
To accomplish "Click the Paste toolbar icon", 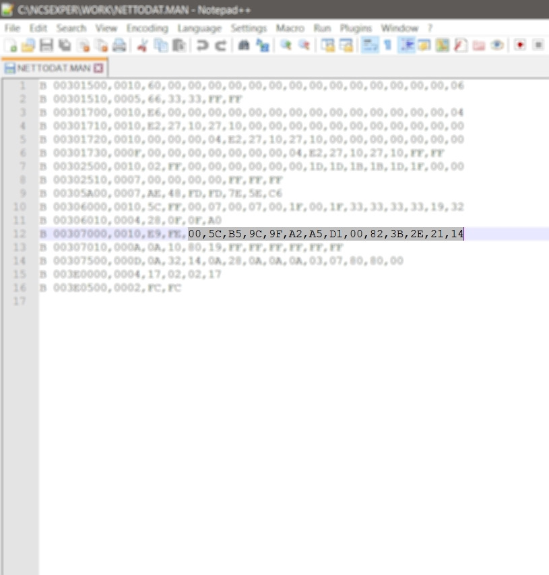I will pyautogui.click(x=179, y=45).
